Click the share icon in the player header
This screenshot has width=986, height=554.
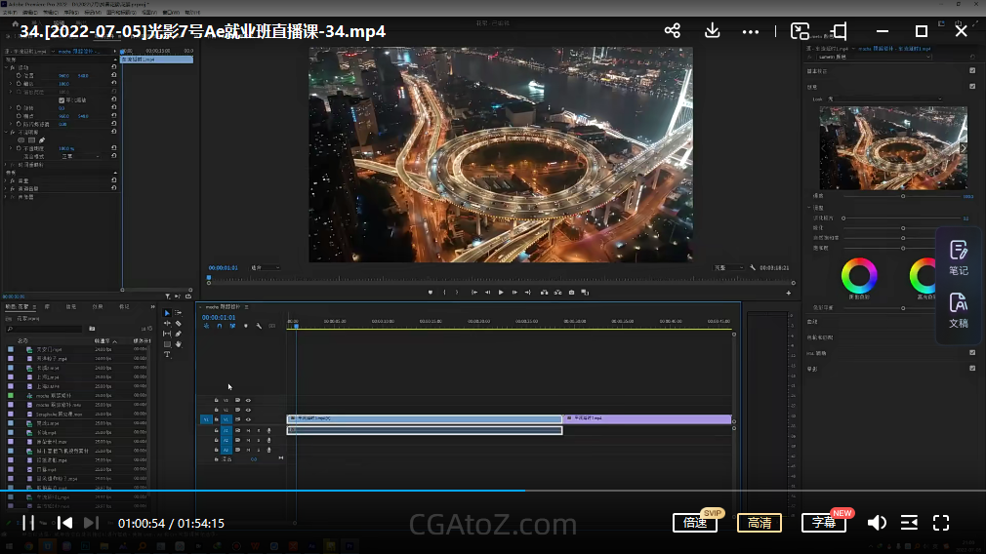[x=672, y=31]
